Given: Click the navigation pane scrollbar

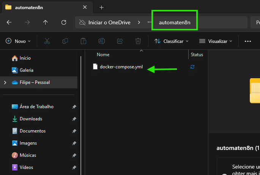Looking at the screenshot, I should click(81, 115).
